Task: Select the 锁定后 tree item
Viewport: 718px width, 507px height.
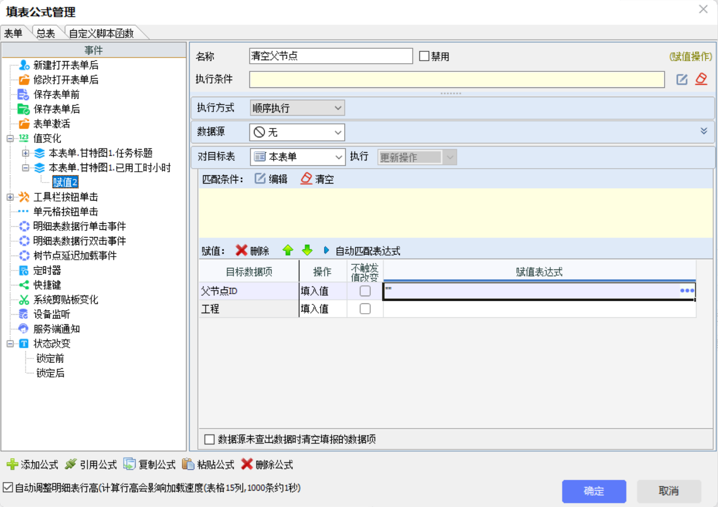Action: 50,373
